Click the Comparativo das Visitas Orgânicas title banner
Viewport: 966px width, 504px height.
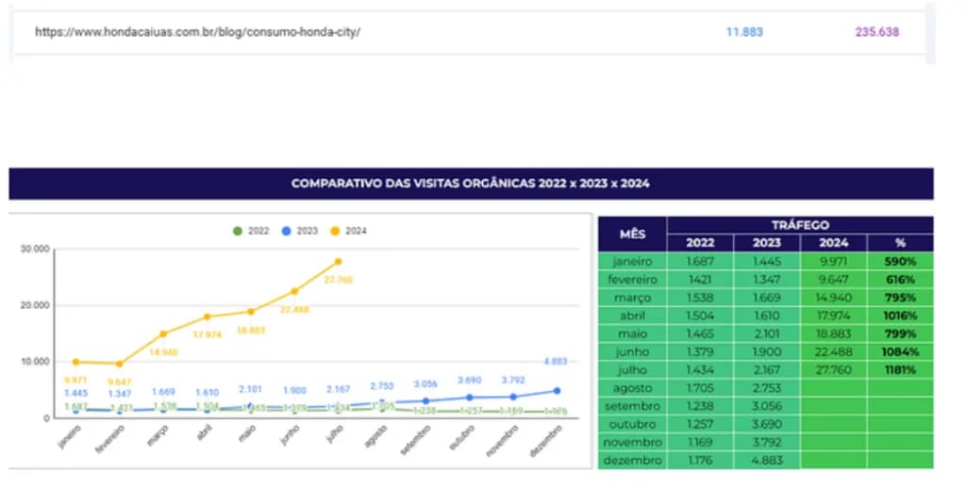[470, 184]
